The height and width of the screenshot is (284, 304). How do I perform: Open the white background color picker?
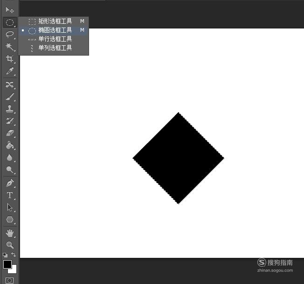14,270
